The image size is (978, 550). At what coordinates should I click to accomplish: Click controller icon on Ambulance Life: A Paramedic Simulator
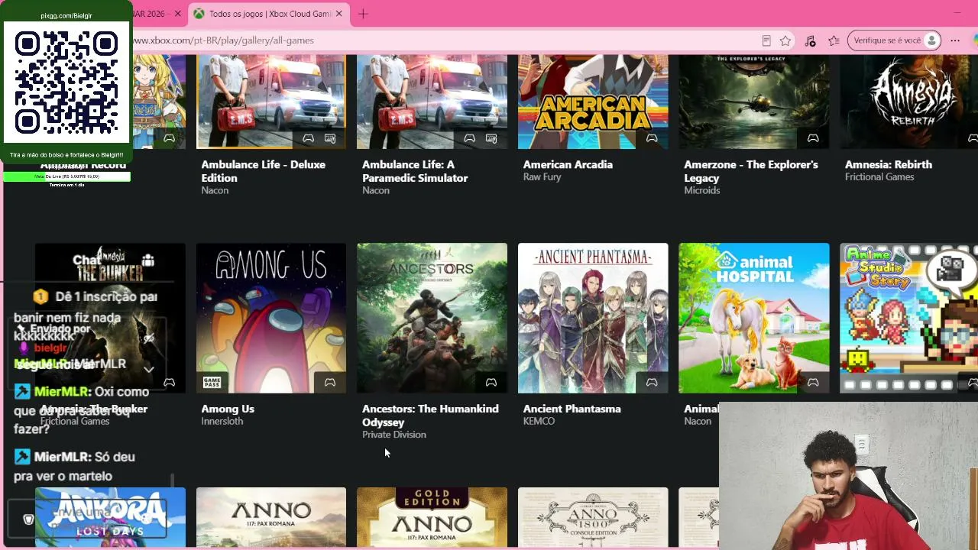point(469,138)
